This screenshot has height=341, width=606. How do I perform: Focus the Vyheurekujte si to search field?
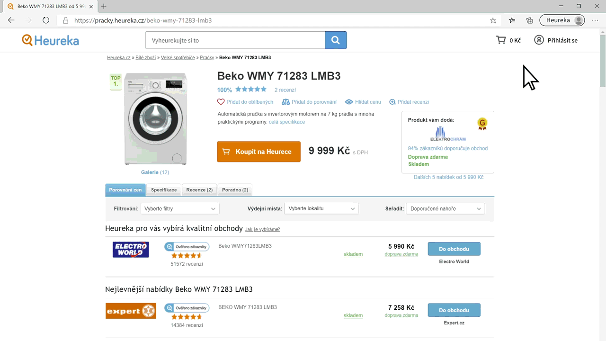[235, 40]
